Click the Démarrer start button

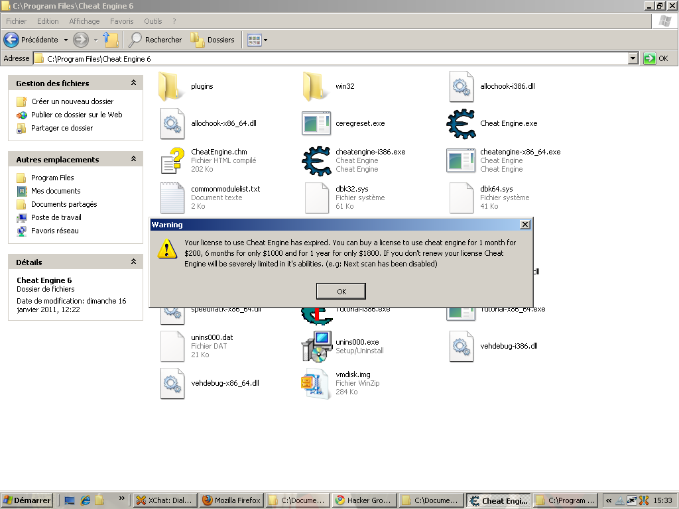point(27,500)
